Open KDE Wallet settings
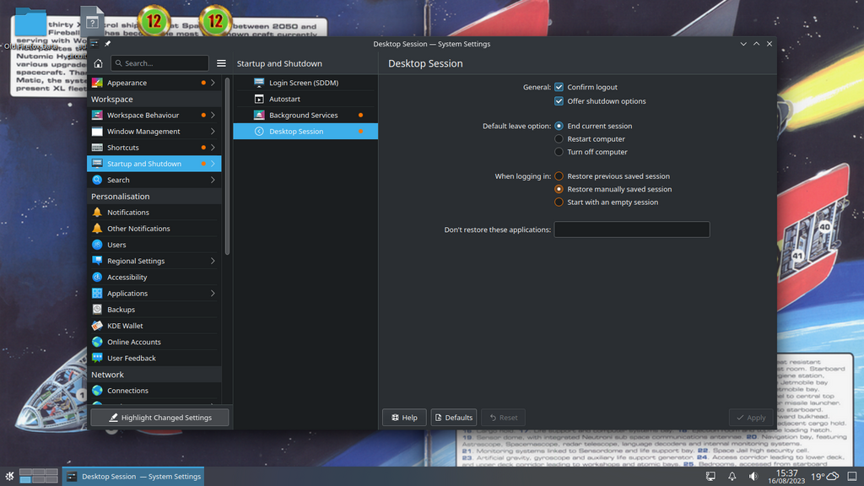This screenshot has width=864, height=486. point(125,326)
